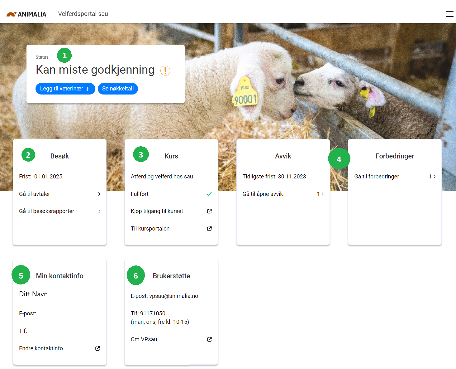The width and height of the screenshot is (456, 369).
Task: Click Atferd og velferd hos sau text
Action: [162, 177]
